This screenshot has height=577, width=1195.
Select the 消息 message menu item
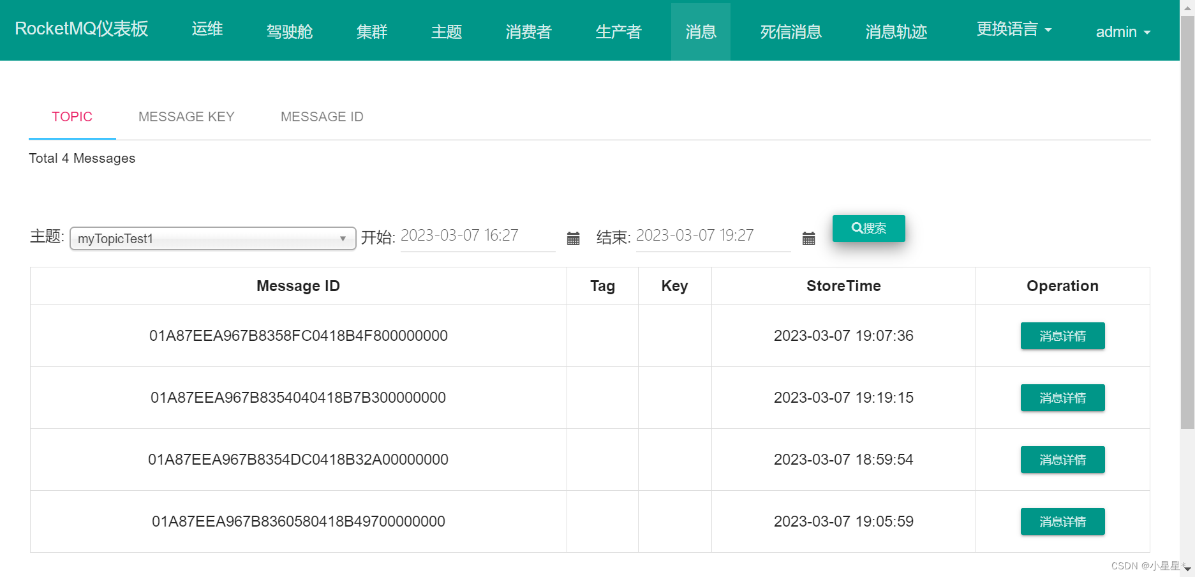tap(701, 32)
